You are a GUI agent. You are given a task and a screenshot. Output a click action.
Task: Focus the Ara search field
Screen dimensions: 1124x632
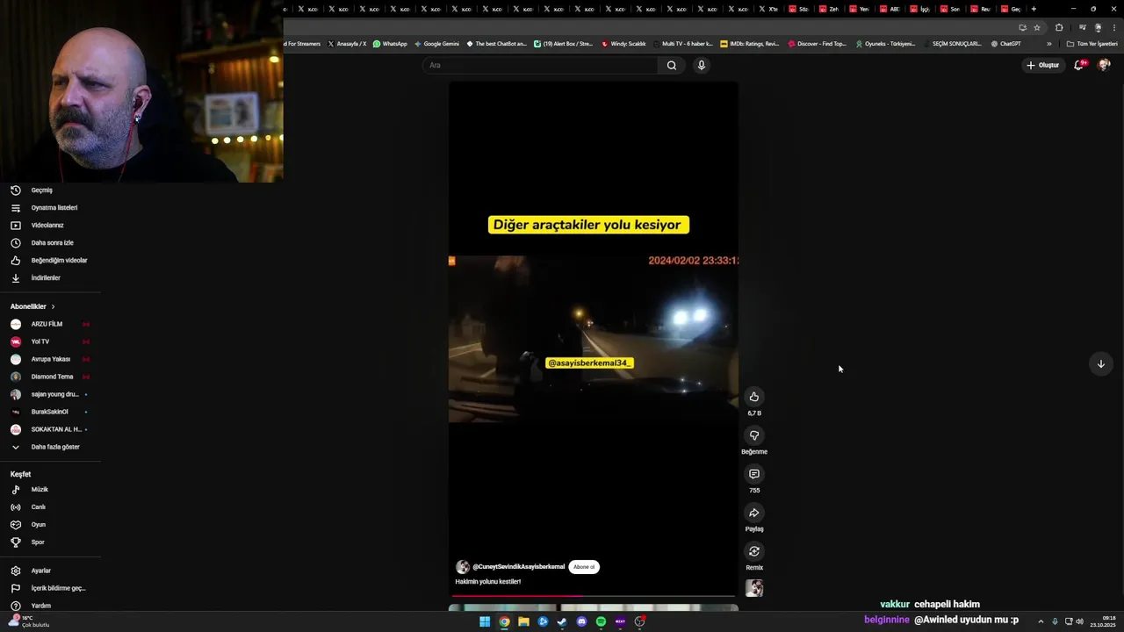click(x=540, y=65)
